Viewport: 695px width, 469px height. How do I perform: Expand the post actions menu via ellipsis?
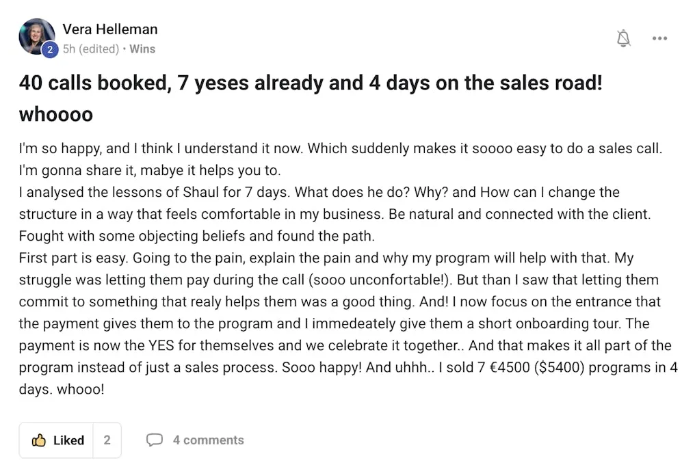659,38
